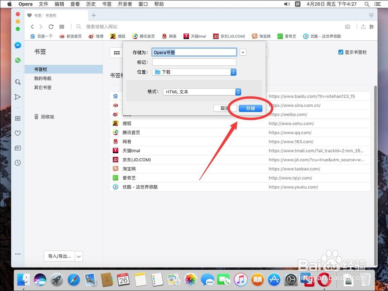
Task: Open My Flow via the paper plane icon
Action: [x=18, y=97]
